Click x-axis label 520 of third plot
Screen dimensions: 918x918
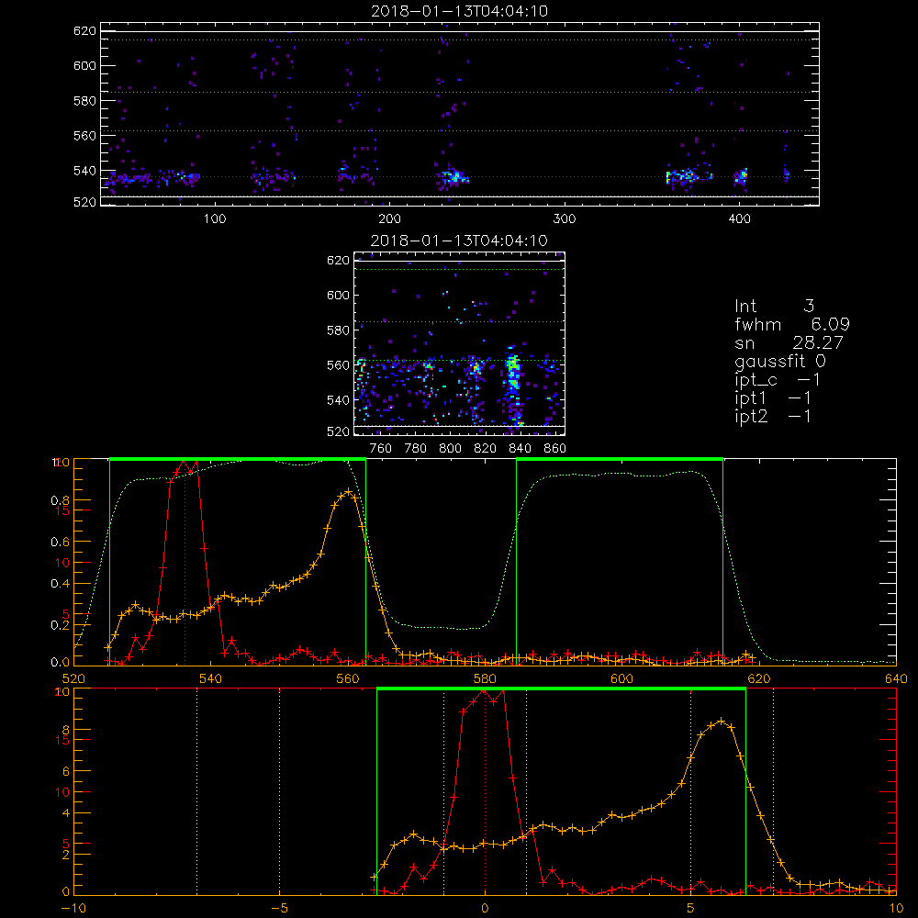73,678
